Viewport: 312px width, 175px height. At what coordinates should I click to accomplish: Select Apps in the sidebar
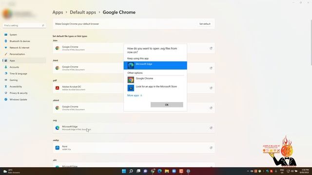(x=24, y=60)
